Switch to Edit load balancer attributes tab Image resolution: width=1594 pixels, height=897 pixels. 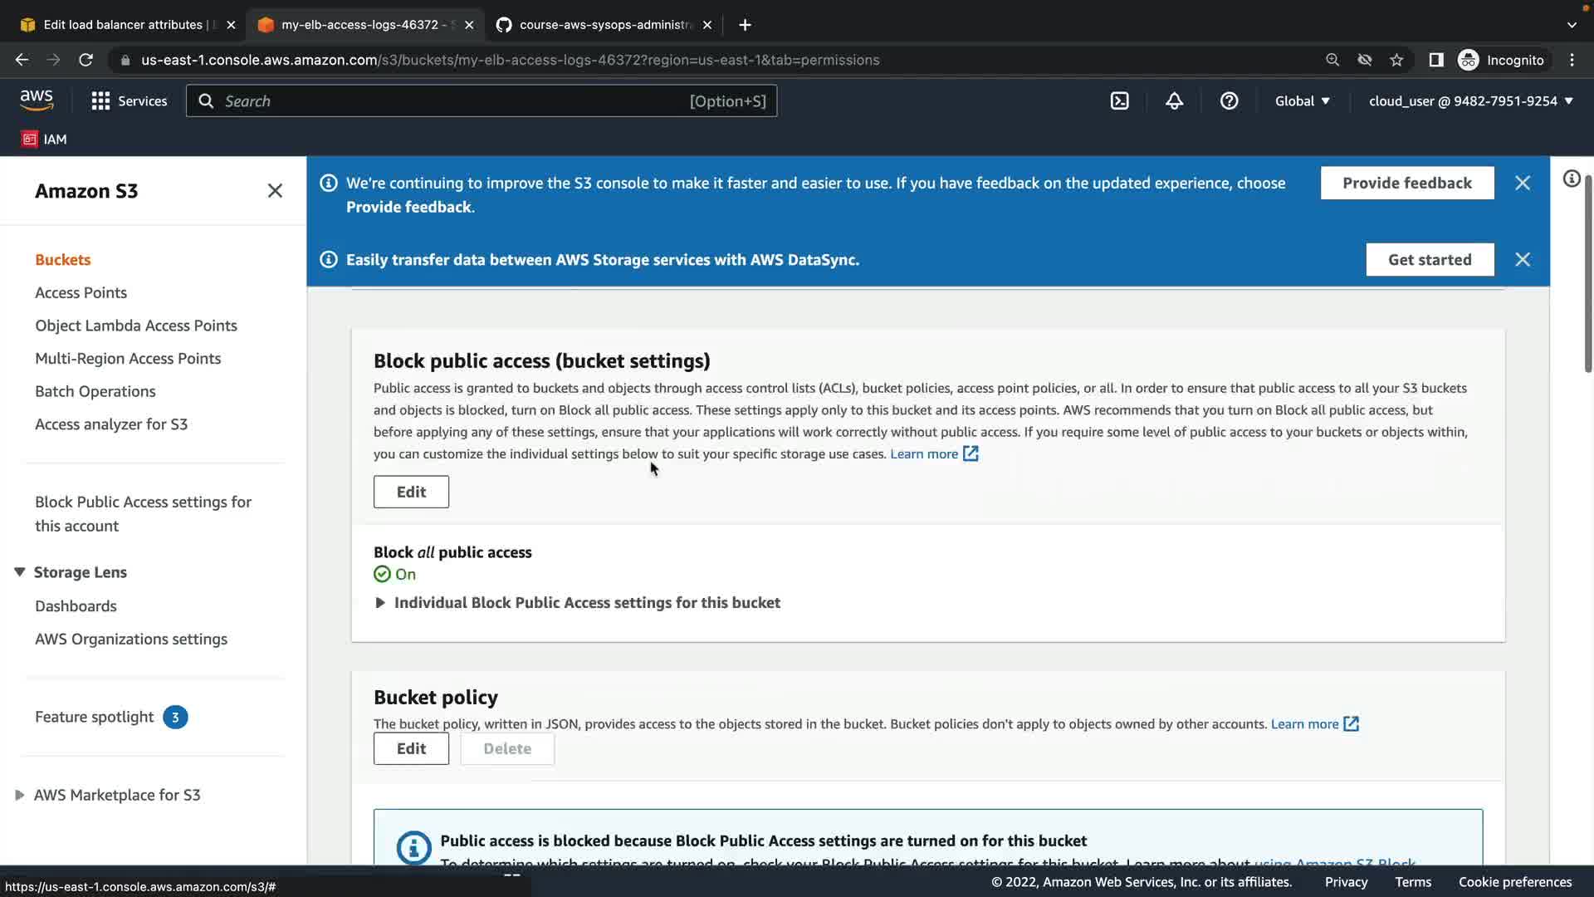[123, 25]
